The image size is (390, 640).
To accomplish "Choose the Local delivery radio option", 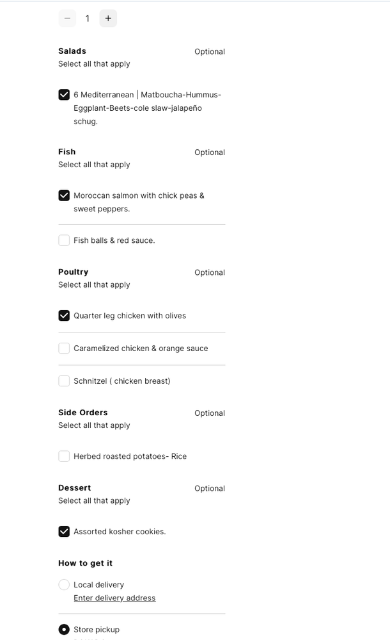I will click(x=64, y=584).
